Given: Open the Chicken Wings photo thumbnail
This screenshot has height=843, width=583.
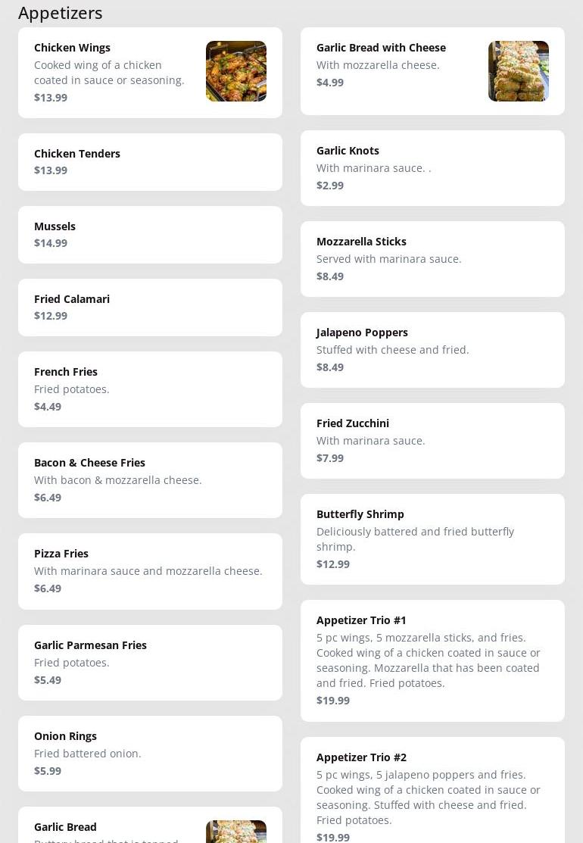Looking at the screenshot, I should pyautogui.click(x=235, y=71).
